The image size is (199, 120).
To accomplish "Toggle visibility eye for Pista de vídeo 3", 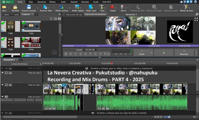I will [6, 68].
